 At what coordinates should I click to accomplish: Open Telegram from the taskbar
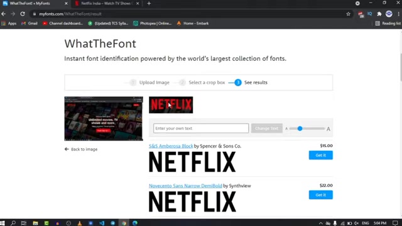[113, 223]
